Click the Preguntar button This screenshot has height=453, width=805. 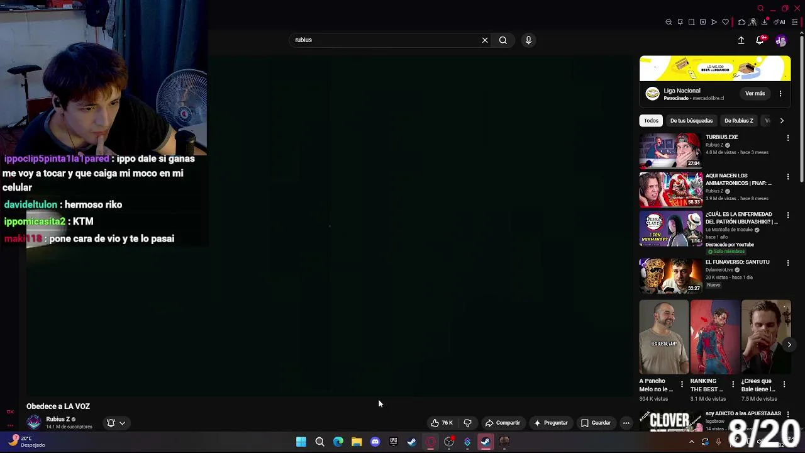click(x=551, y=423)
